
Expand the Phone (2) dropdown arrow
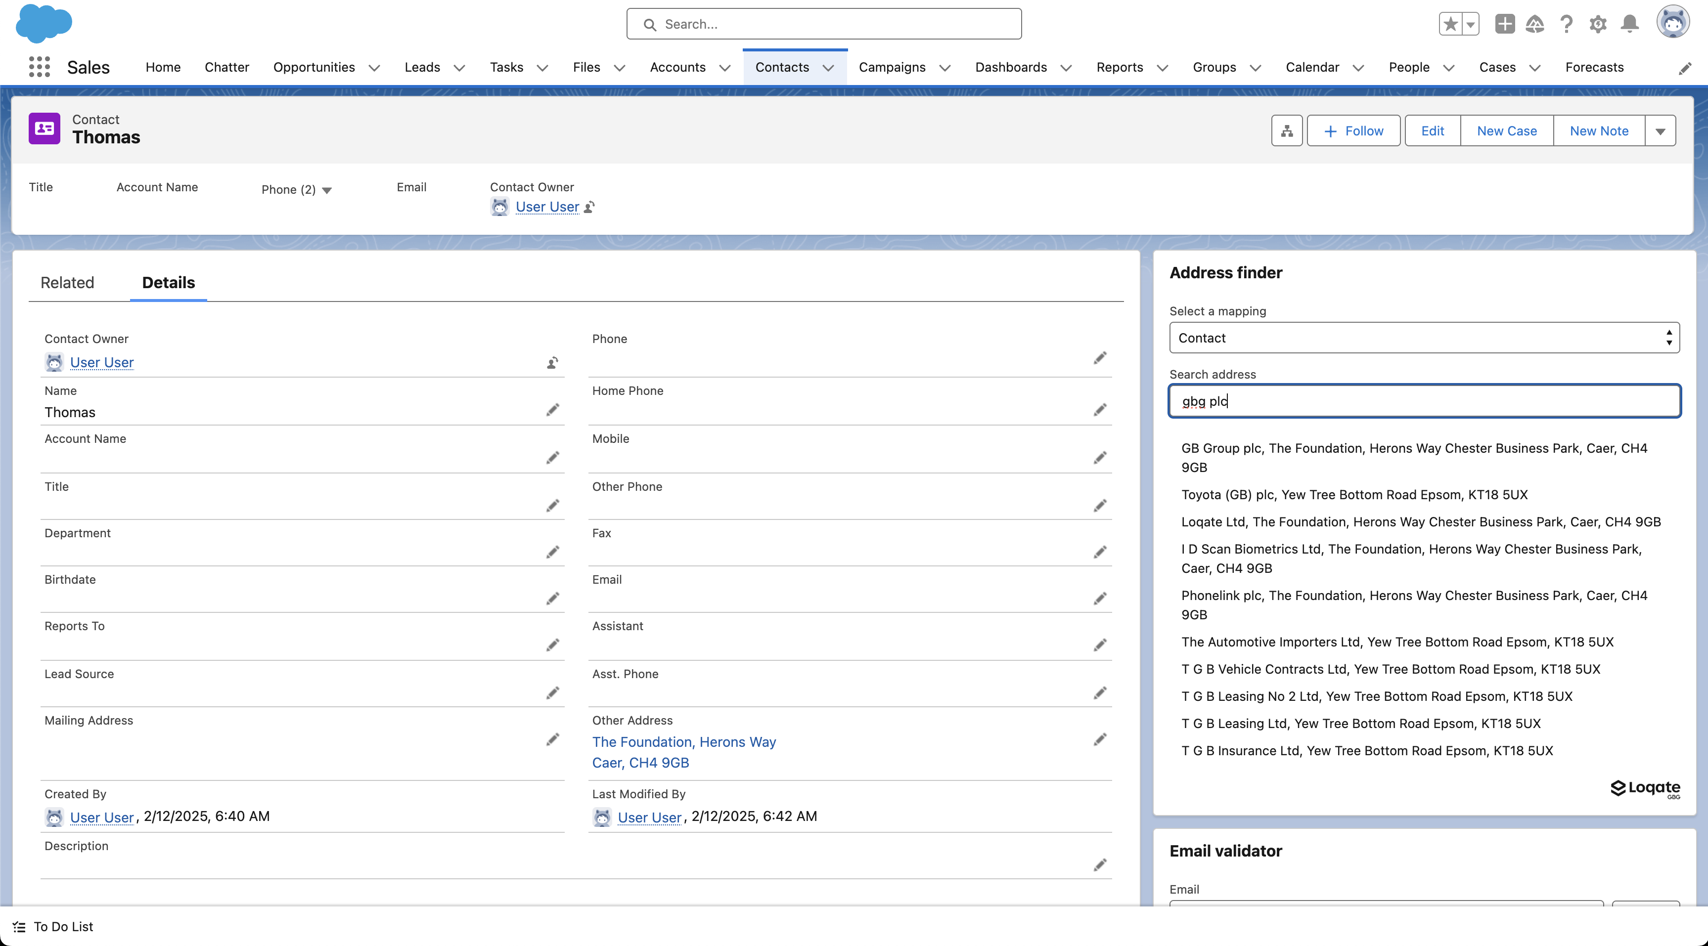pyautogui.click(x=327, y=190)
